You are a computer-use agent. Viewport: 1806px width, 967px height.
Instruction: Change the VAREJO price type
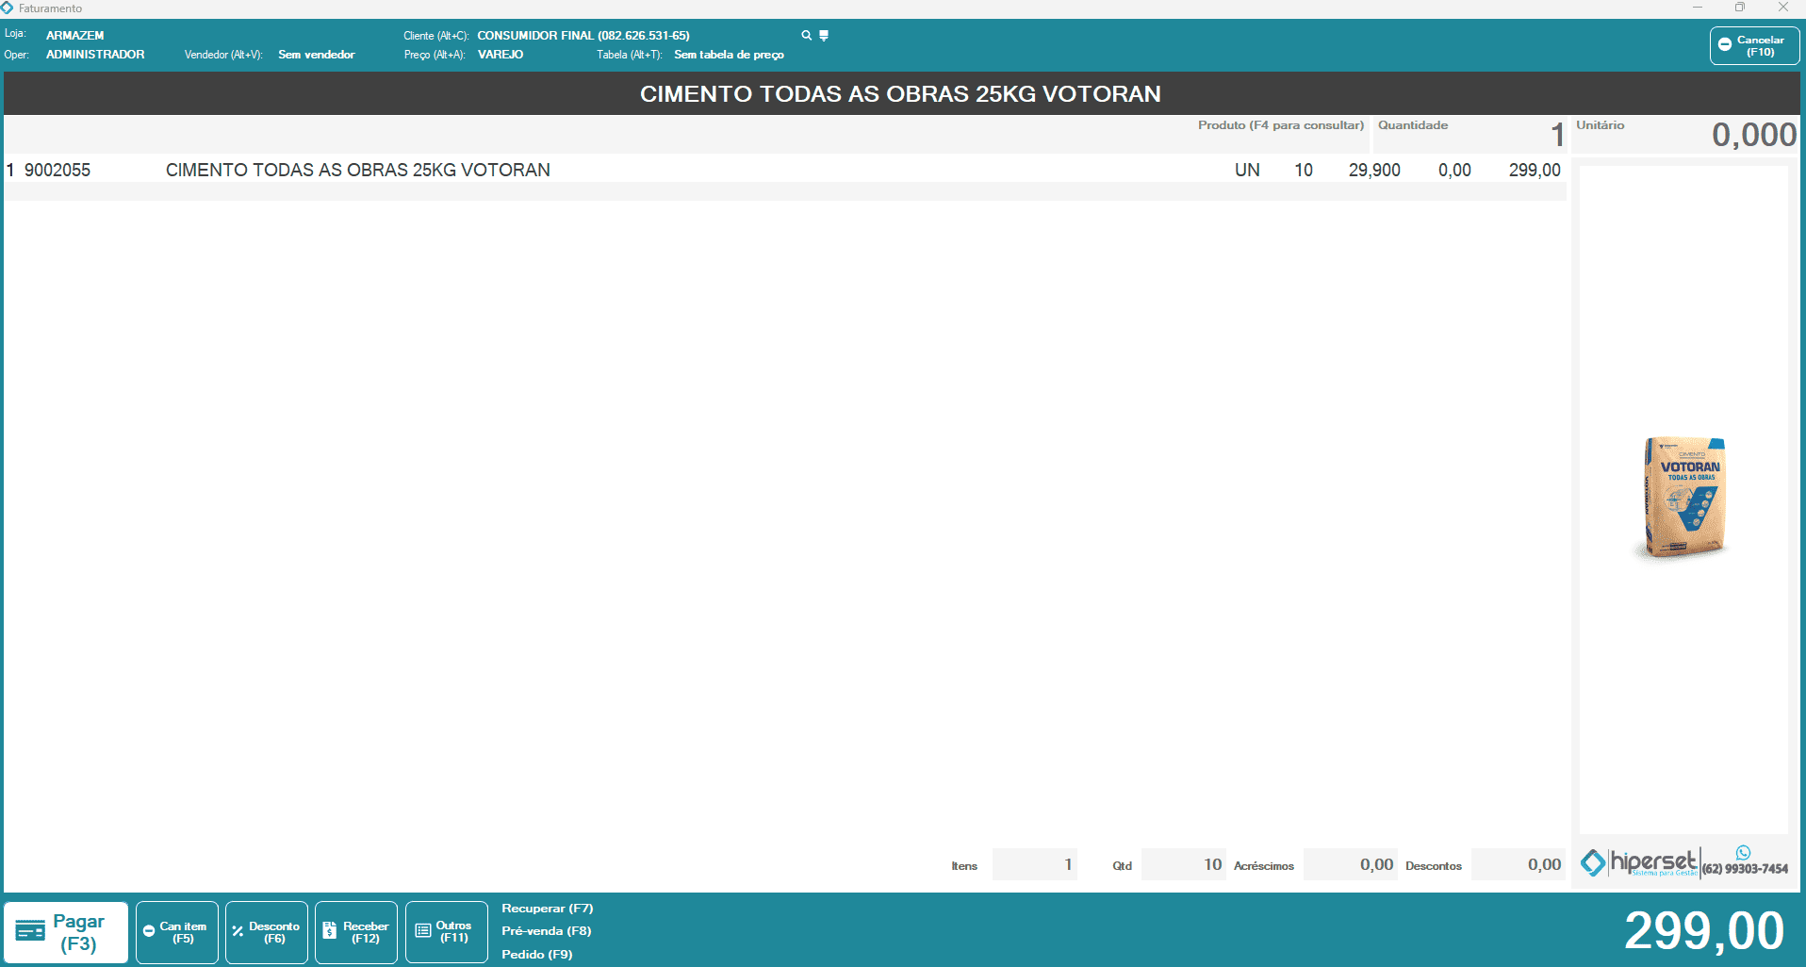500,55
